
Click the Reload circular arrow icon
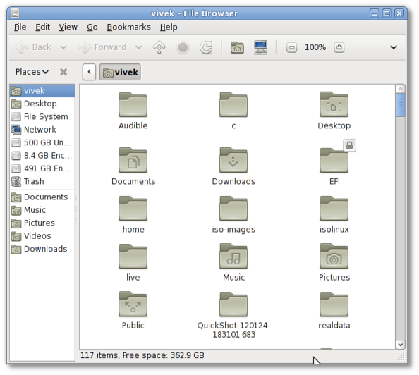[x=206, y=47]
